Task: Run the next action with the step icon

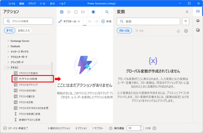Action: pos(83,12)
